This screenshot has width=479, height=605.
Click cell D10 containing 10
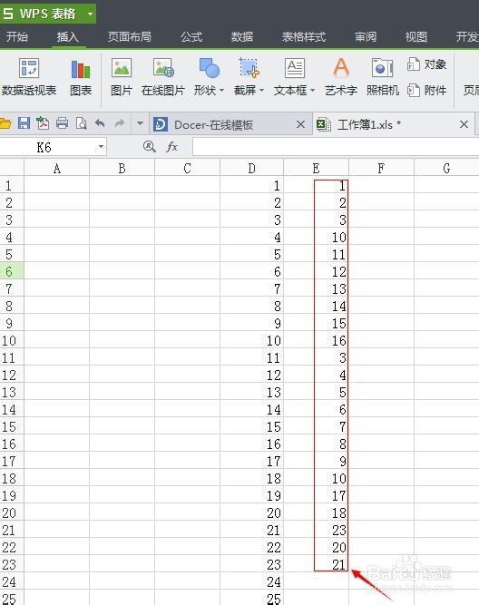pos(251,341)
